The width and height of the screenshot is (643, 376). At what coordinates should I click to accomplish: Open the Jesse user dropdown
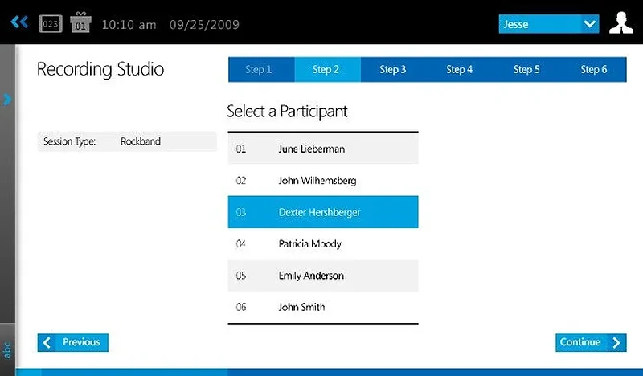[x=549, y=24]
